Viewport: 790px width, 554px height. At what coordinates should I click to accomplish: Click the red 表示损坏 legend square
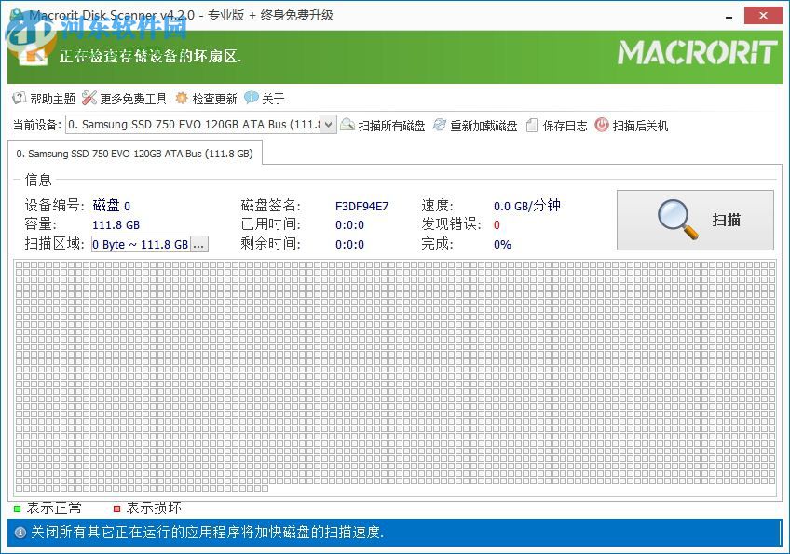click(118, 508)
